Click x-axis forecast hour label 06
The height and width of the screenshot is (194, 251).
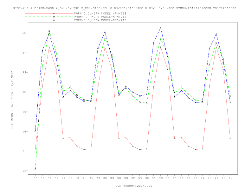tap(49, 178)
